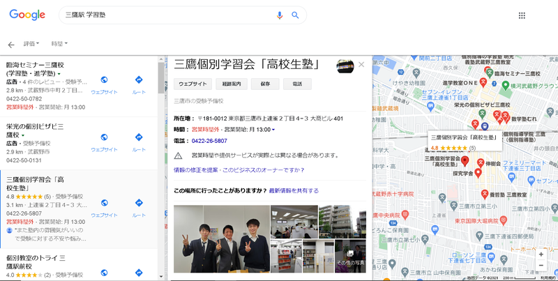Open the building exterior photo
The height and width of the screenshot is (281, 558).
[x=342, y=222]
